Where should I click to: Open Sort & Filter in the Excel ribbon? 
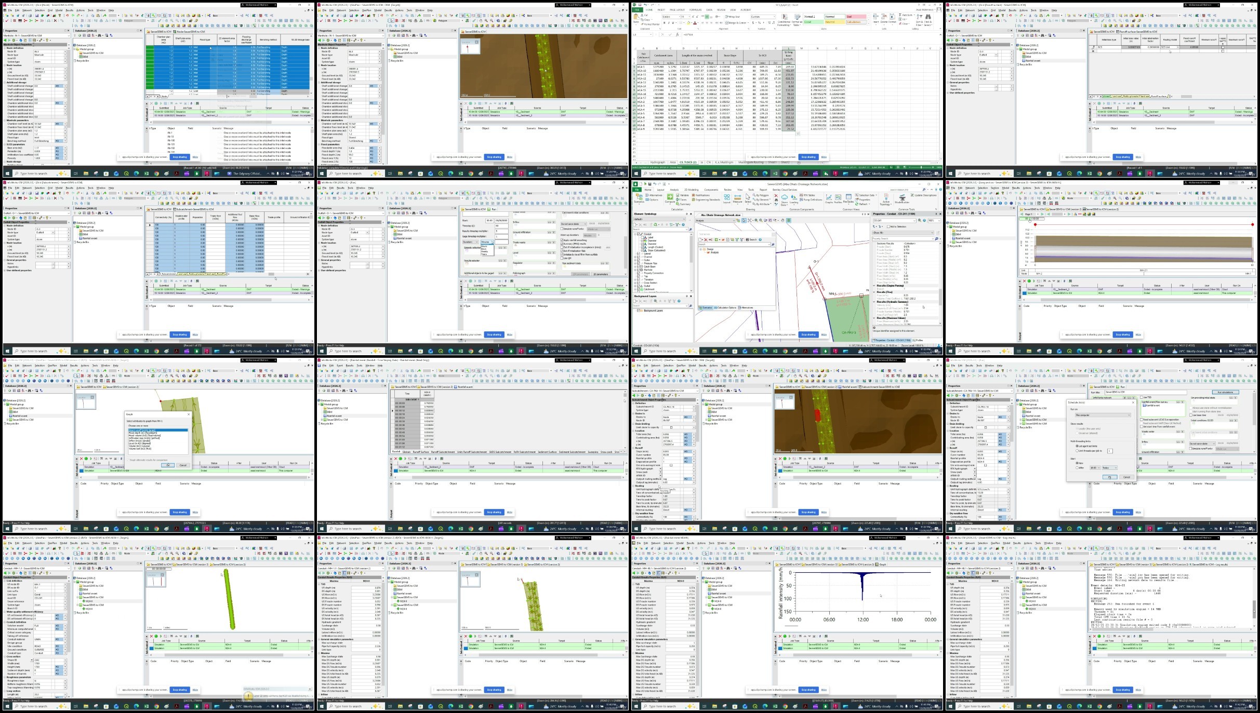pos(919,20)
